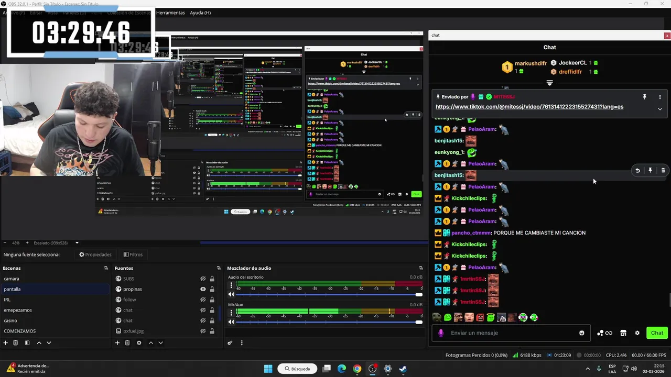Expand the chat leaderboard toggle

[x=549, y=83]
